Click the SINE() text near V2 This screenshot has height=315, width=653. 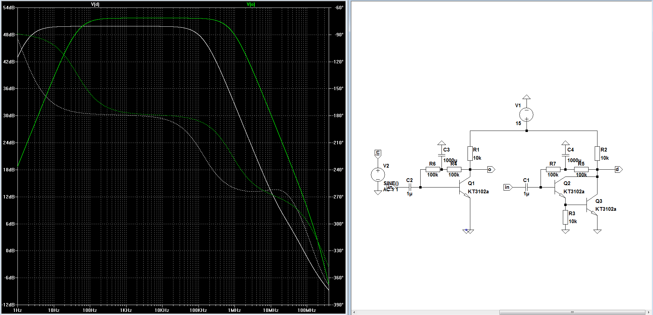pos(391,183)
